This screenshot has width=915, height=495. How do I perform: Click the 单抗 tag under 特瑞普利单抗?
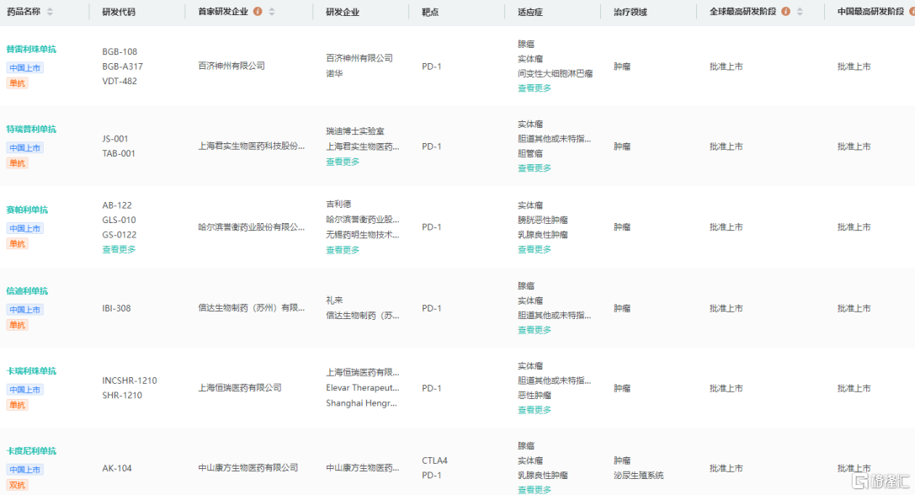[18, 162]
